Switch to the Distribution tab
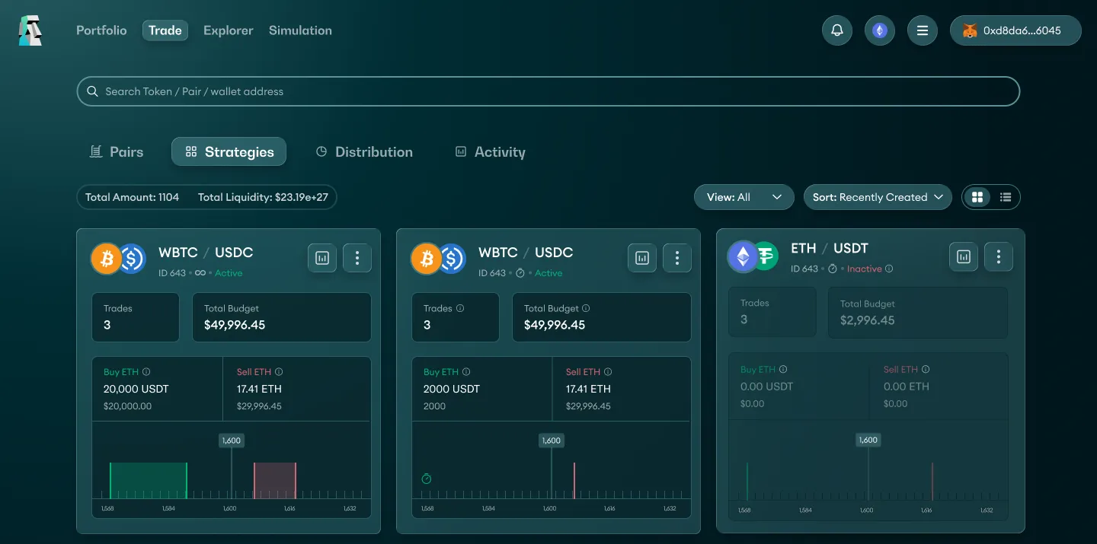The height and width of the screenshot is (544, 1097). pos(364,151)
